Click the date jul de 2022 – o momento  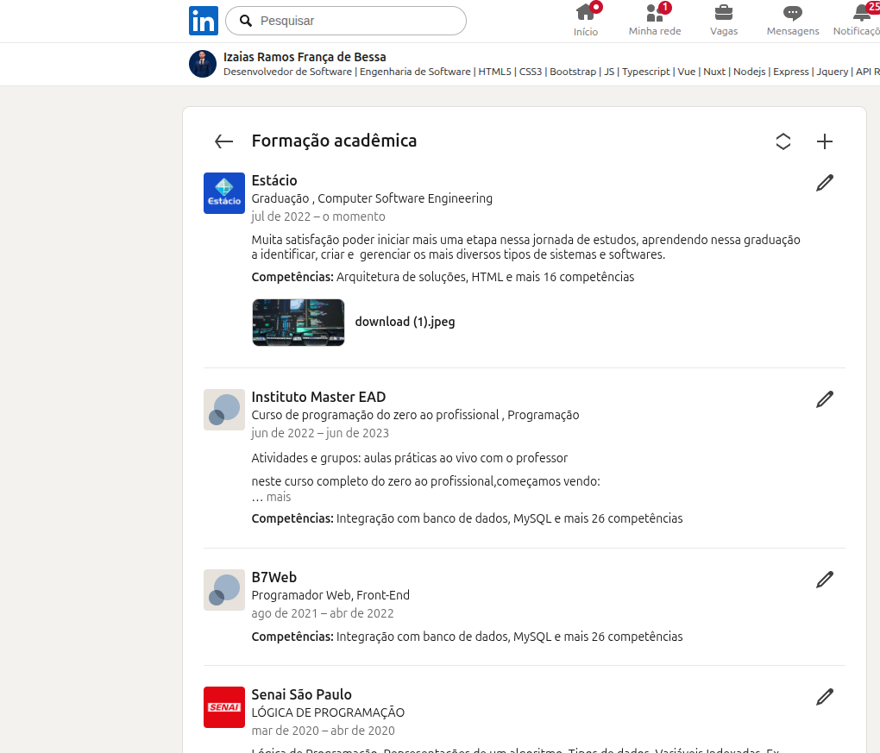coord(318,216)
